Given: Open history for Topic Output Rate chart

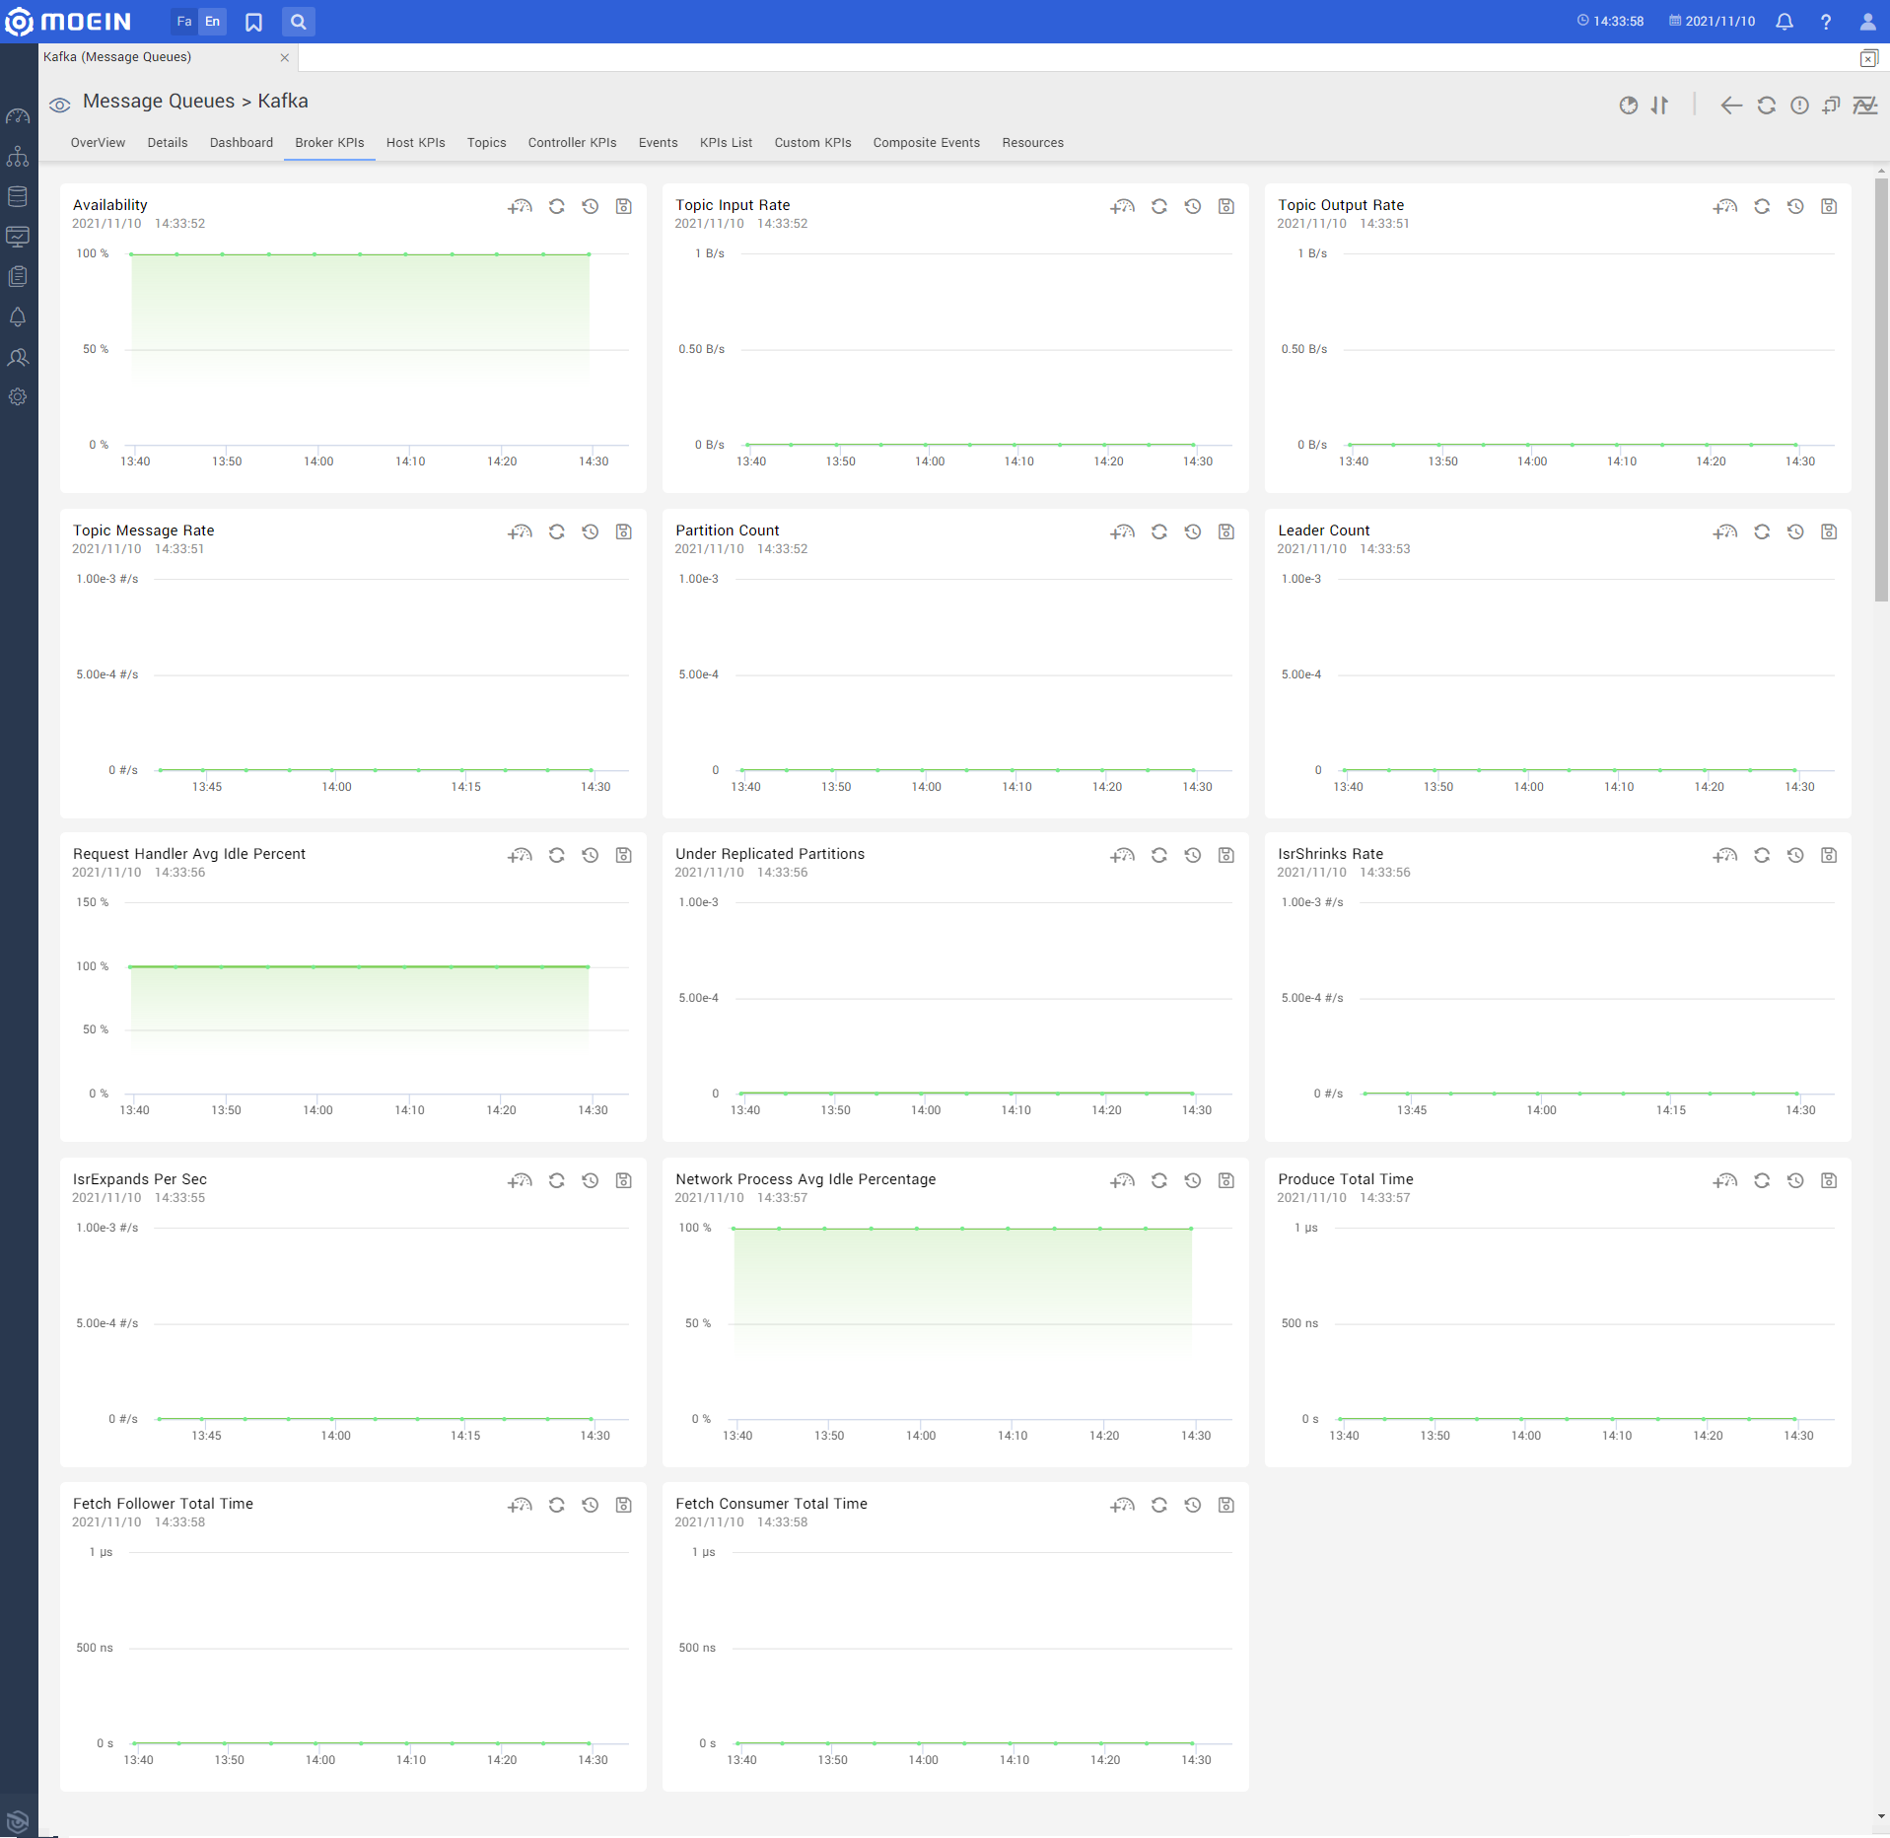Looking at the screenshot, I should (1795, 207).
